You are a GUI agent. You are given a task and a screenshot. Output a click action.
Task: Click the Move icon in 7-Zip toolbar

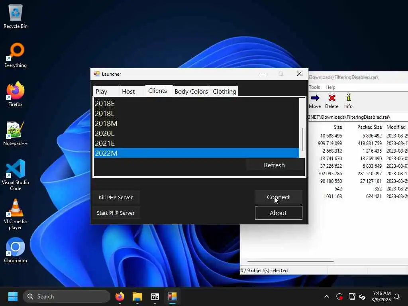(315, 101)
